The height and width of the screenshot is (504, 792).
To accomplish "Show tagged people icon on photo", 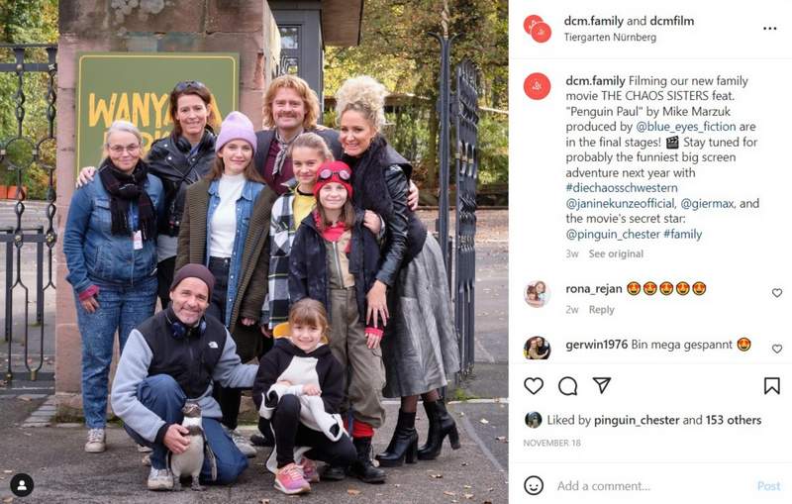I will click(x=22, y=485).
